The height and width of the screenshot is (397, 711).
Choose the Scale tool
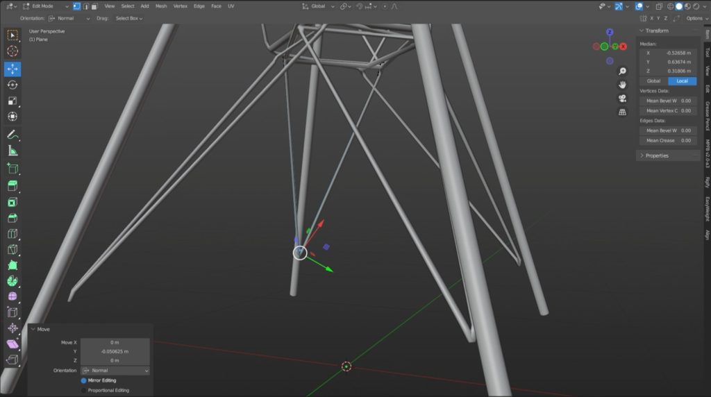point(12,101)
